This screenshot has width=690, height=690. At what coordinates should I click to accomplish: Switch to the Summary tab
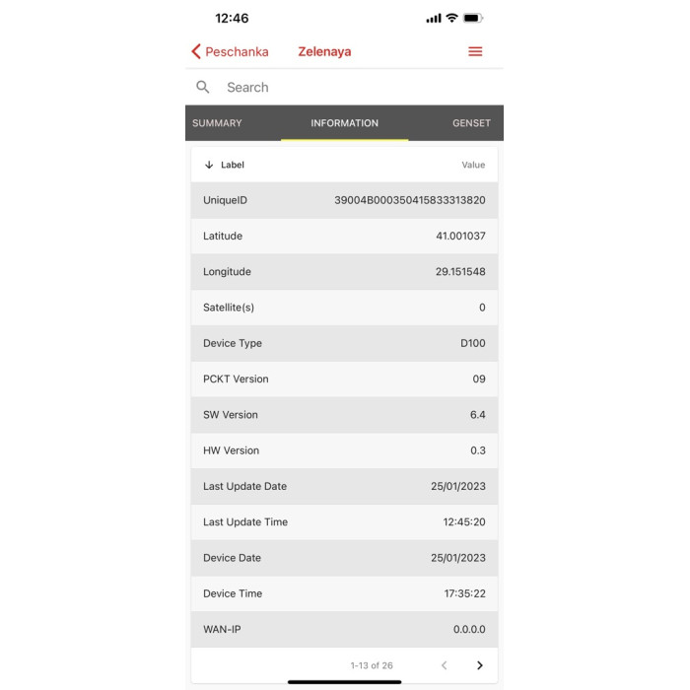pyautogui.click(x=217, y=123)
